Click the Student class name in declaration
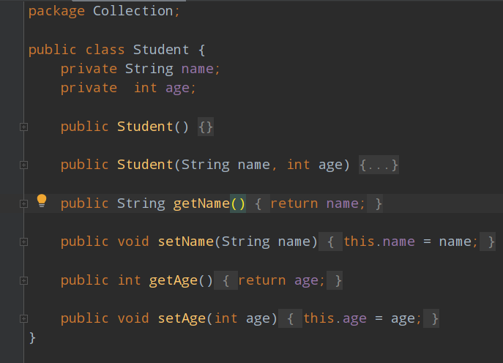Screen dimensions: 503x363 161,50
